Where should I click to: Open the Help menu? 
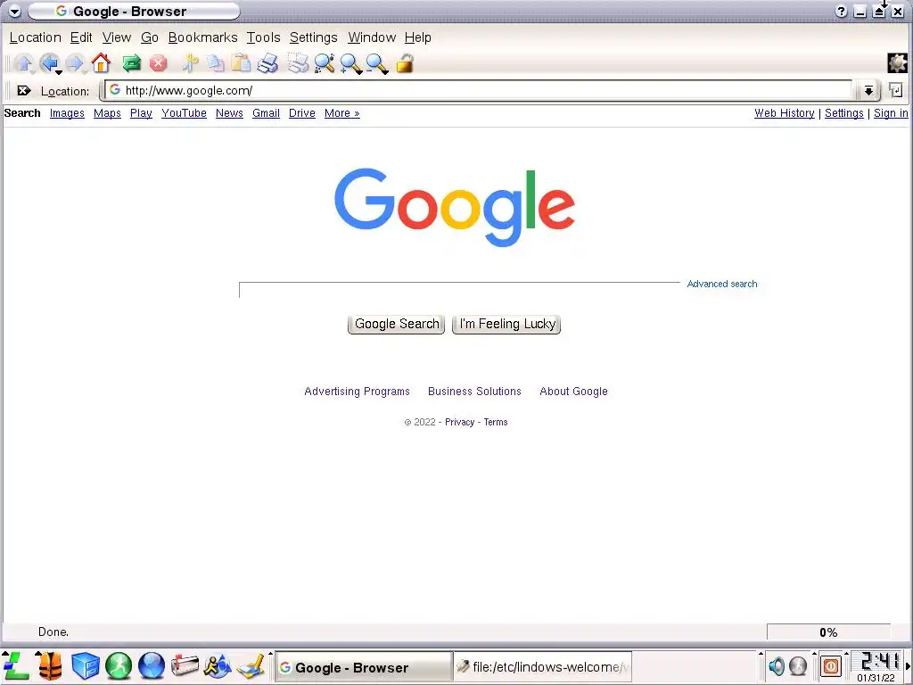click(417, 37)
